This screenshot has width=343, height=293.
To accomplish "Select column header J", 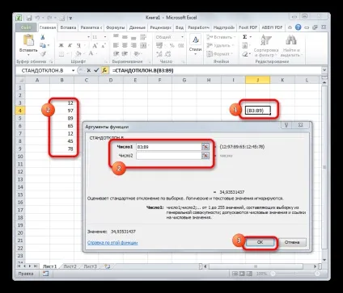I will point(258,80).
